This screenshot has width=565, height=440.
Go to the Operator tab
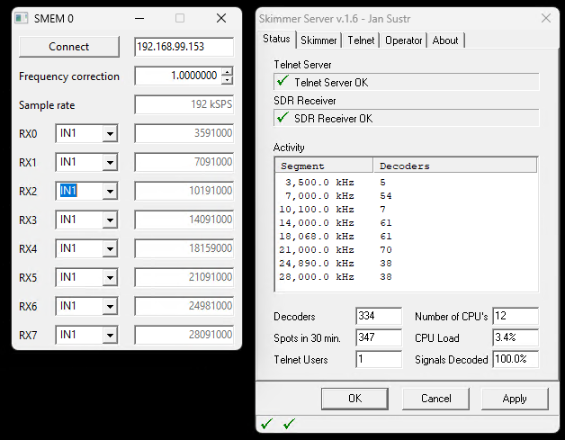pyautogui.click(x=403, y=40)
